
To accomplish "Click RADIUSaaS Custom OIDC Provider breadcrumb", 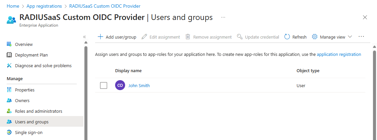I will click(x=105, y=6).
